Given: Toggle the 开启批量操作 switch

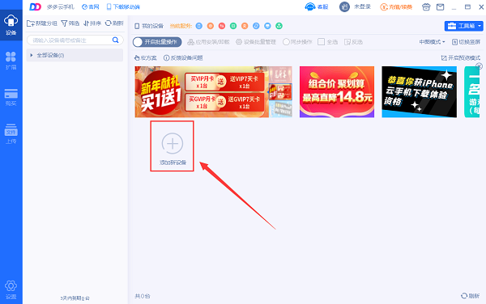Looking at the screenshot, I should click(157, 42).
